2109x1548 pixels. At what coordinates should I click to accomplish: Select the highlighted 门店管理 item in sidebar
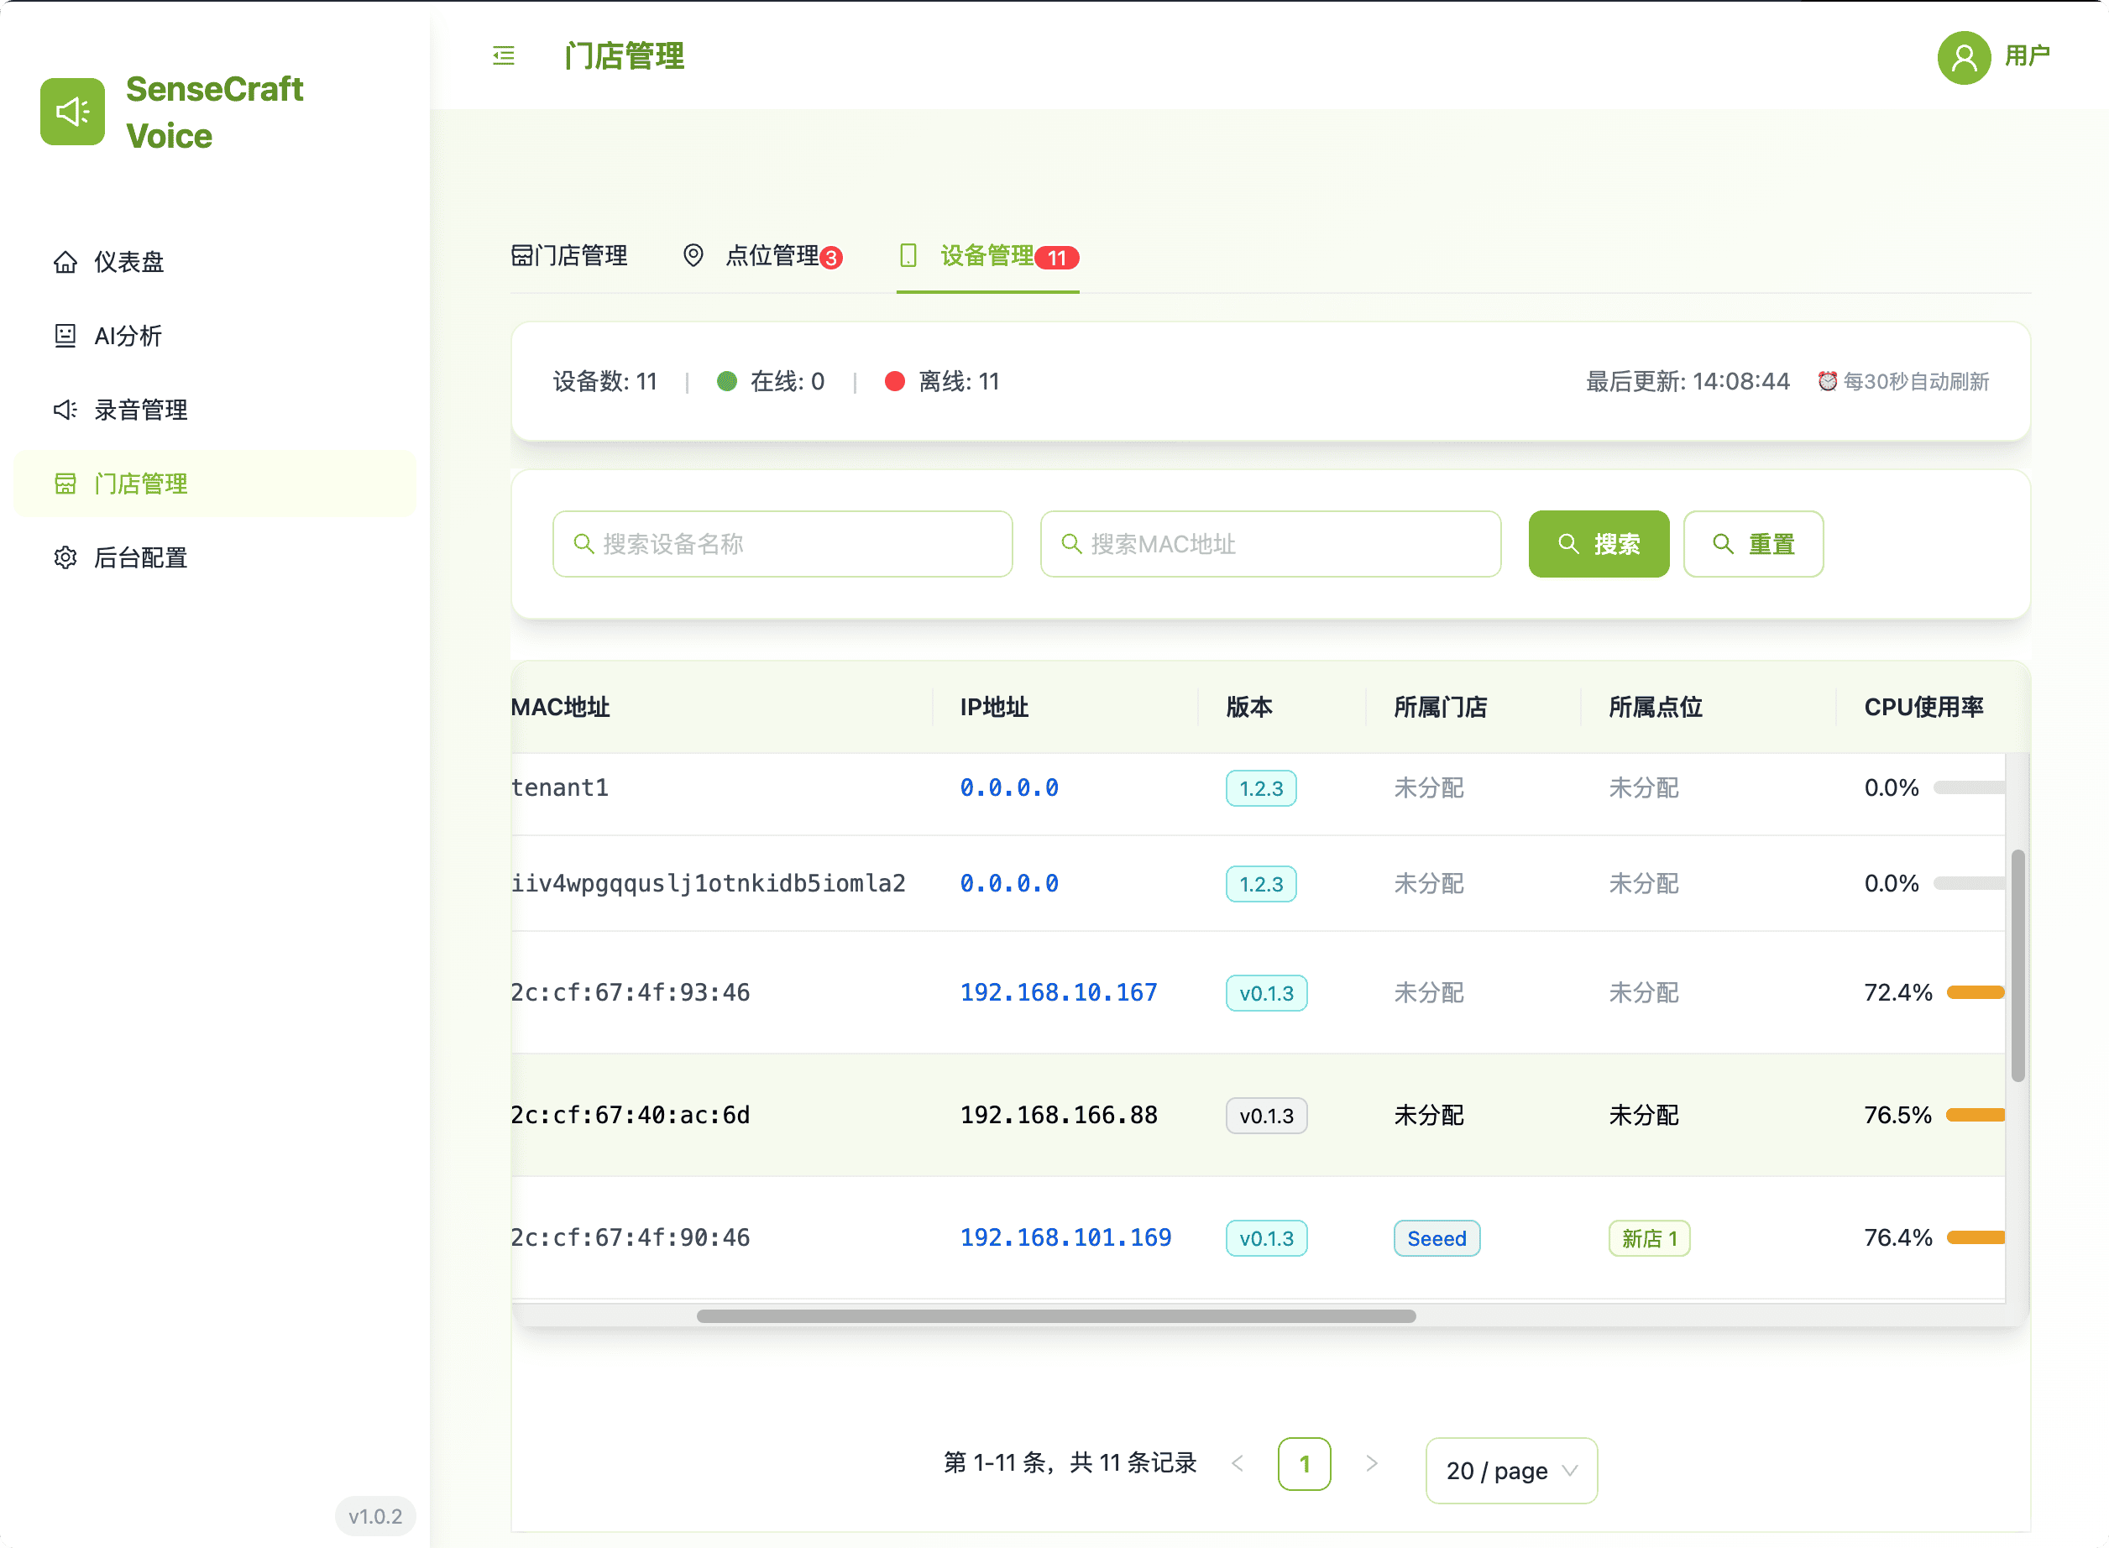[x=140, y=484]
